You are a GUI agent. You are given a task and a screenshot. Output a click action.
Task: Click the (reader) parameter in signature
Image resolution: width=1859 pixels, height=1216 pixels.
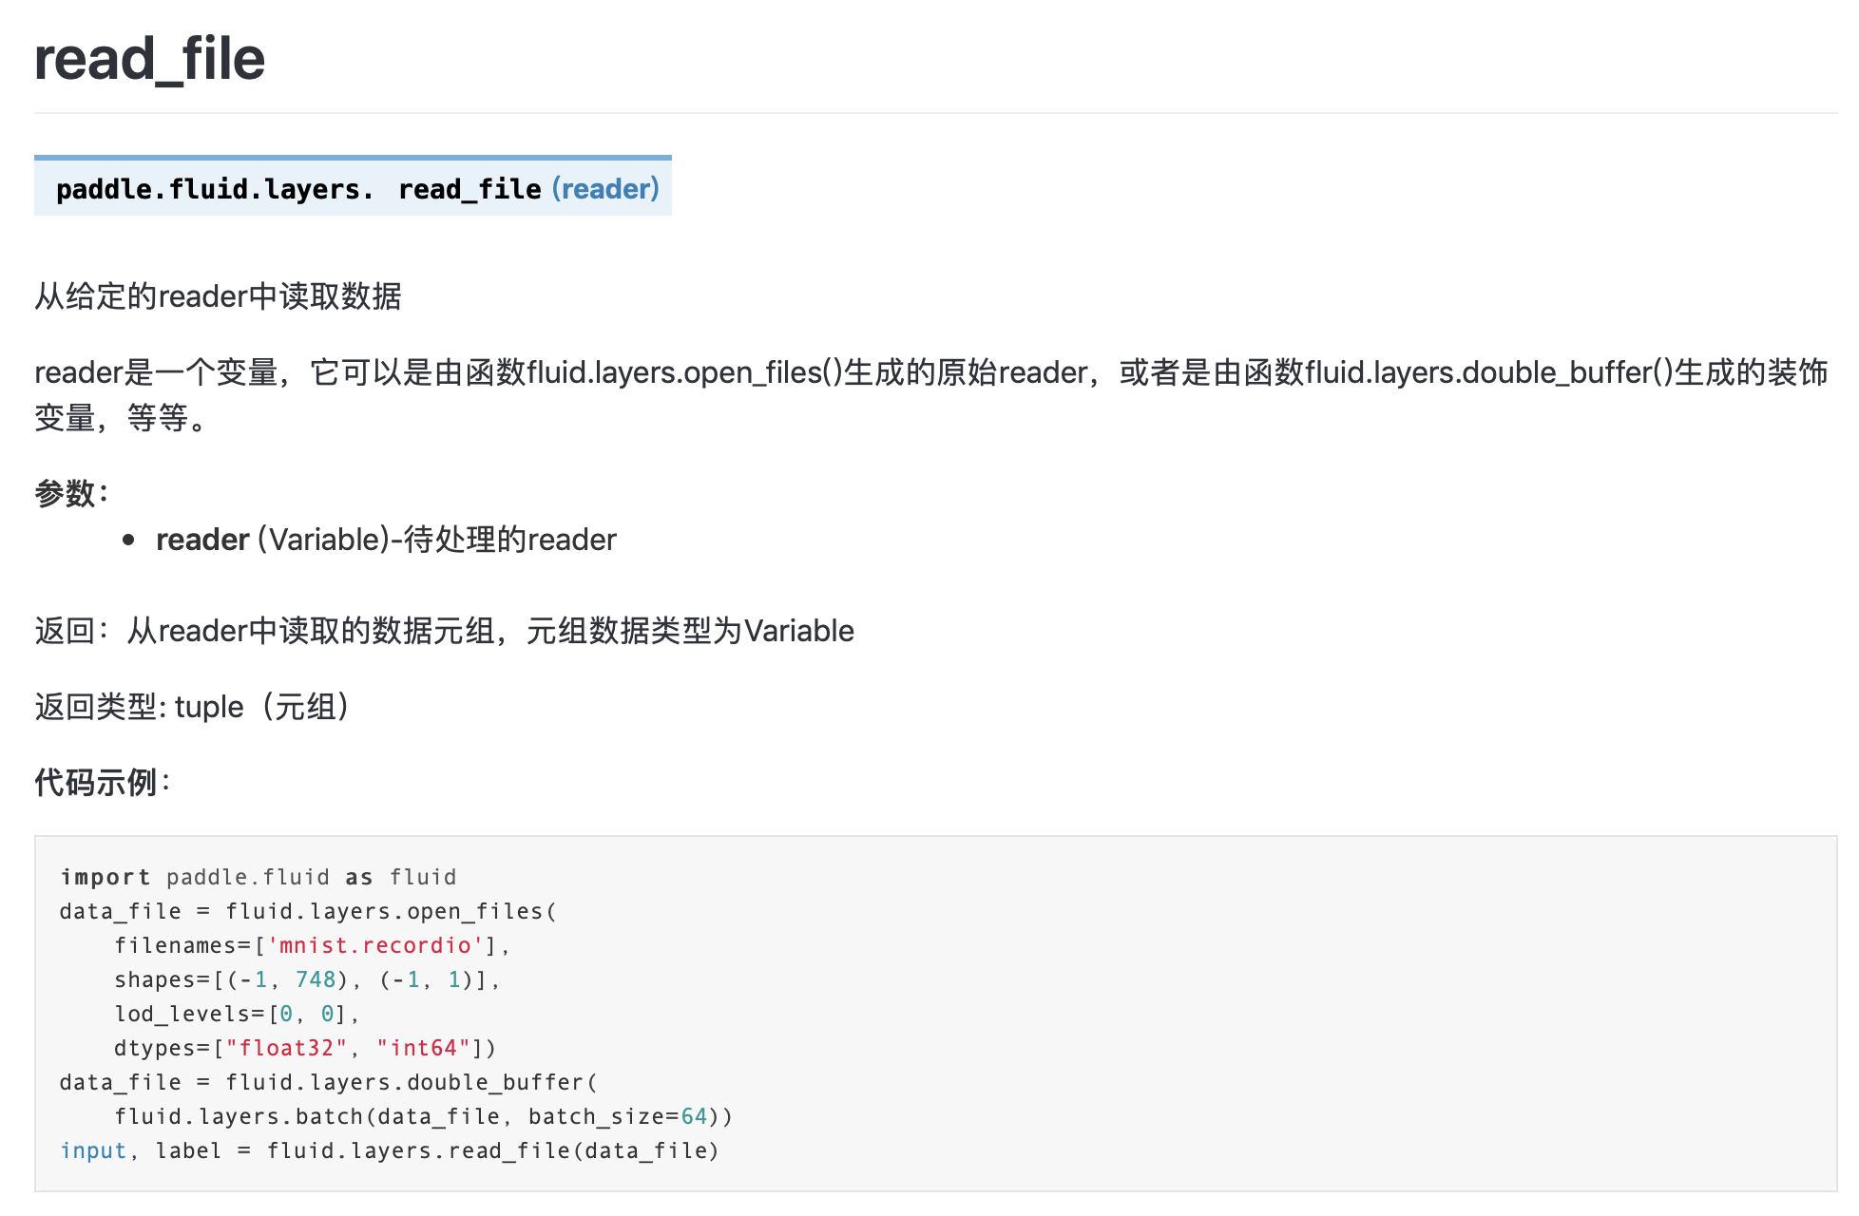tap(605, 189)
